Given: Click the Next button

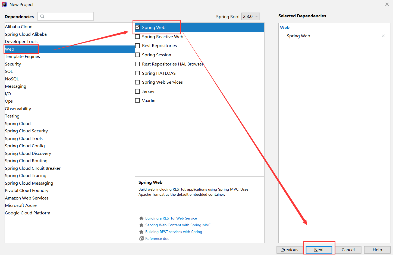Looking at the screenshot, I should coord(319,250).
